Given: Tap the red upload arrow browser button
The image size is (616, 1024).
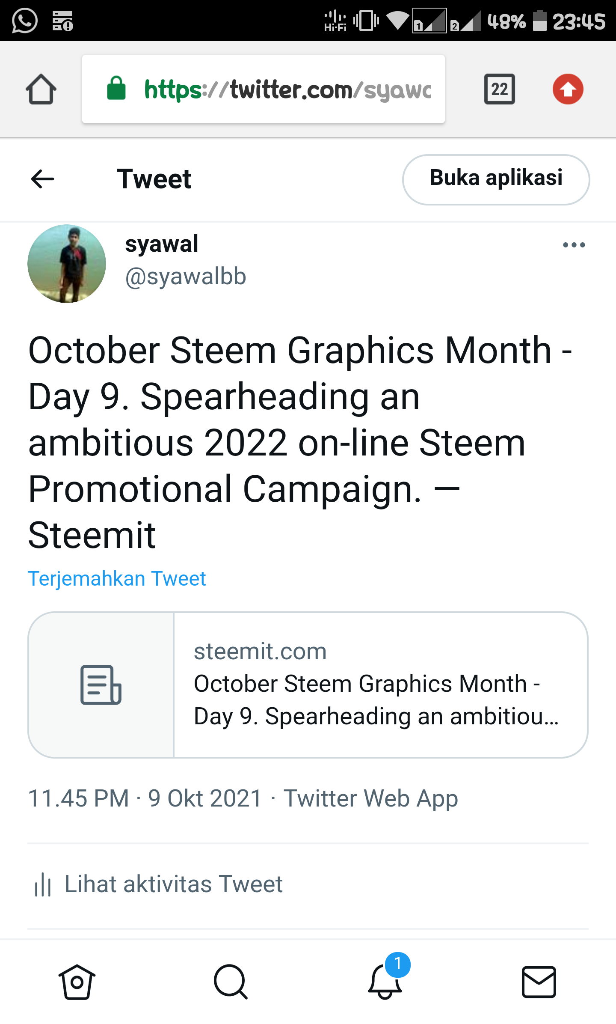Looking at the screenshot, I should (x=568, y=89).
